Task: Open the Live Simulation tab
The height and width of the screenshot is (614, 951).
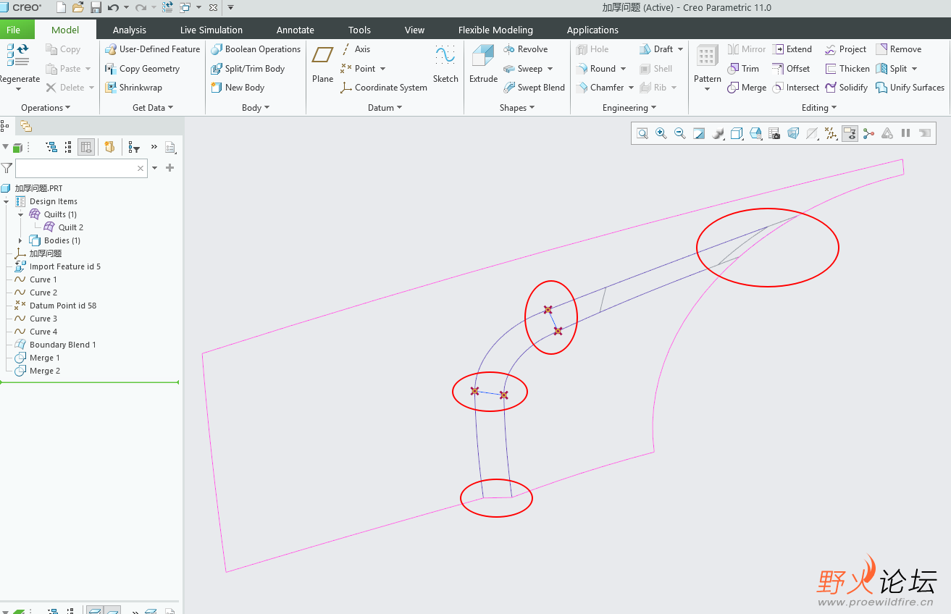Action: pos(211,30)
